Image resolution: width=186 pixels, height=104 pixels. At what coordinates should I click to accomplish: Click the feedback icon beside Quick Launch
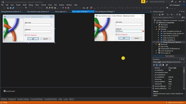147,1
